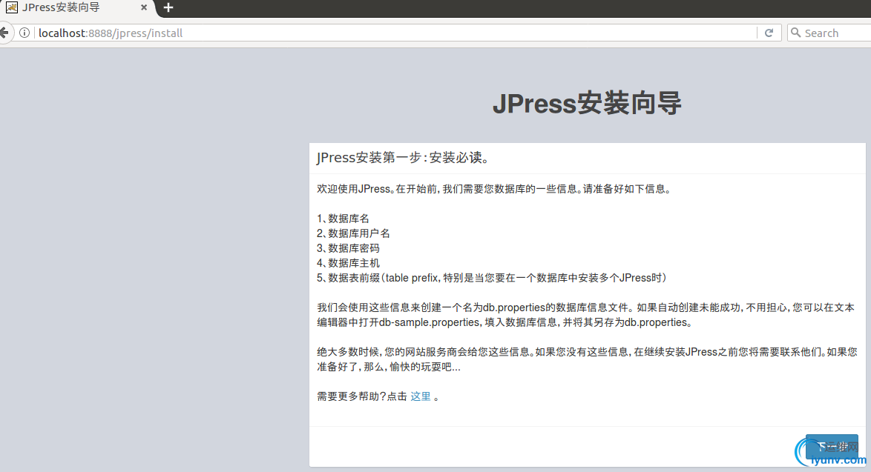The image size is (871, 472).
Task: Click the text 需要更多帮助?点击
Action: coord(362,396)
